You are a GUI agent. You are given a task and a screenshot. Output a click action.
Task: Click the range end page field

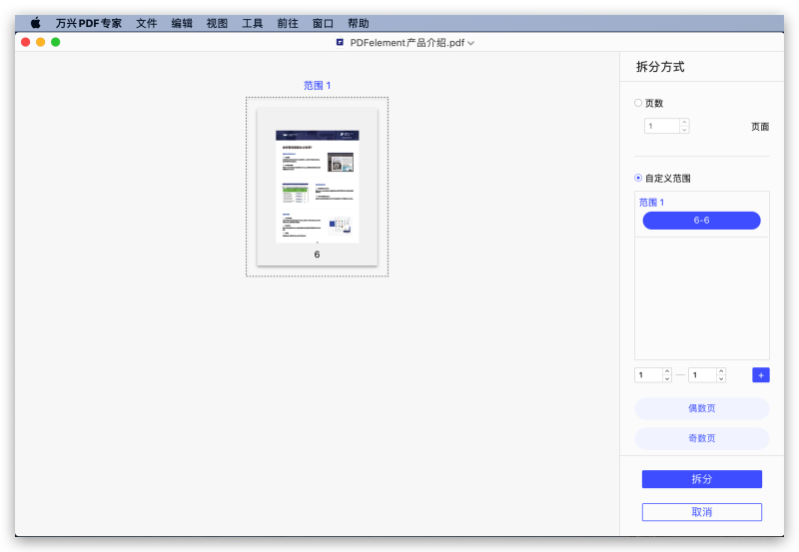click(702, 375)
